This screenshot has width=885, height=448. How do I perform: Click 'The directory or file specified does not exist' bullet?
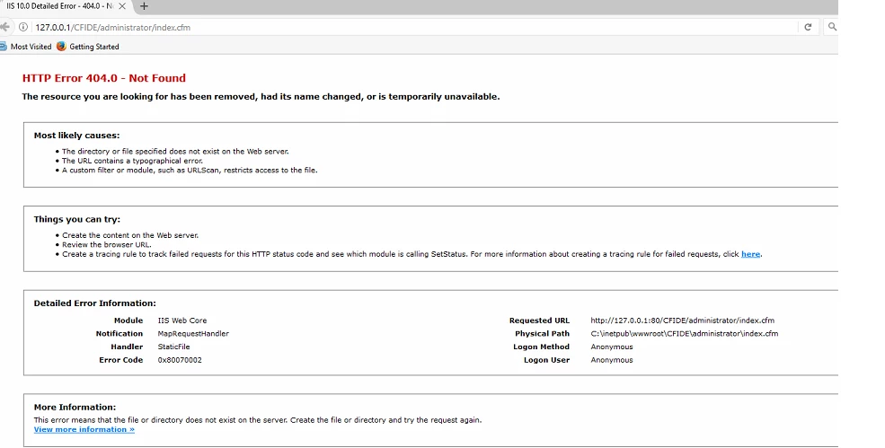pyautogui.click(x=175, y=151)
